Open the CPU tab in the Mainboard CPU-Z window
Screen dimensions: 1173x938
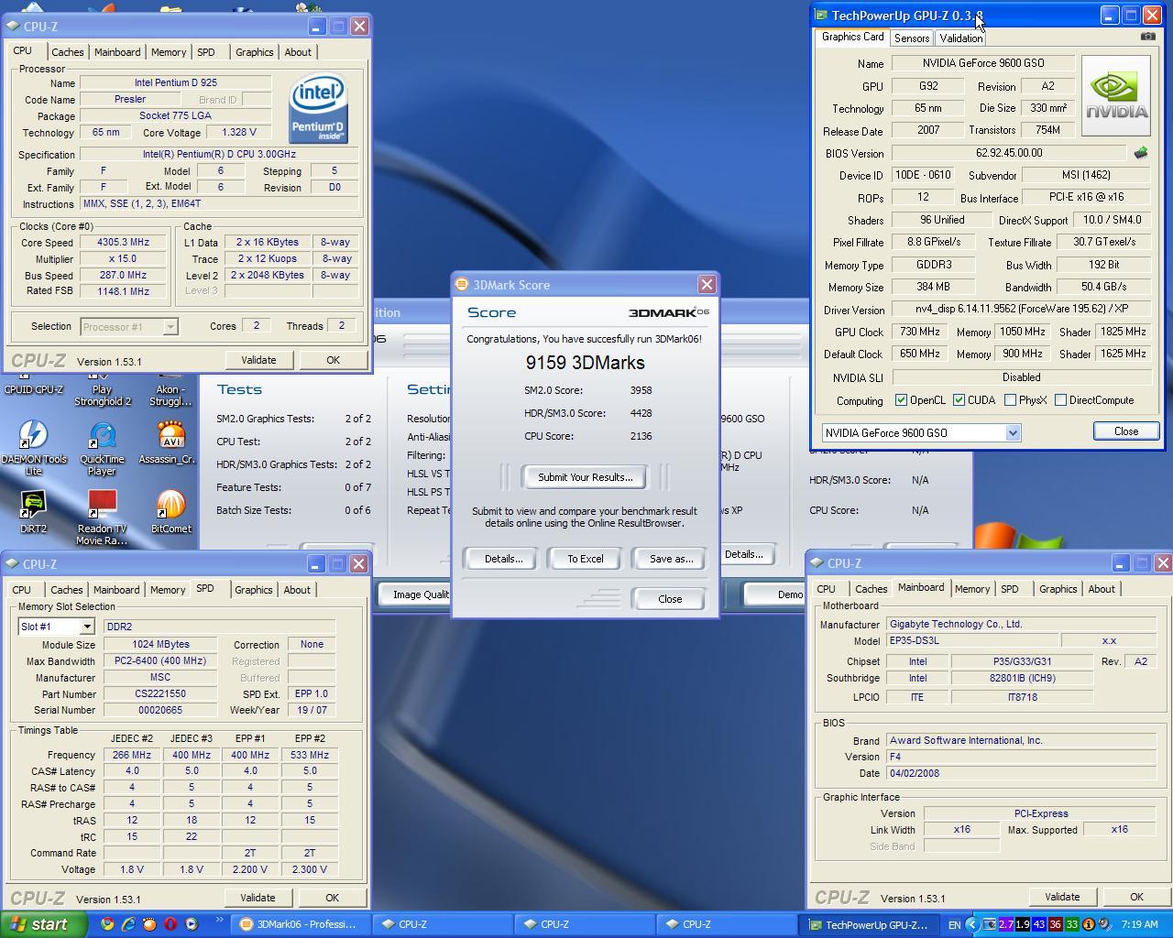tap(826, 589)
